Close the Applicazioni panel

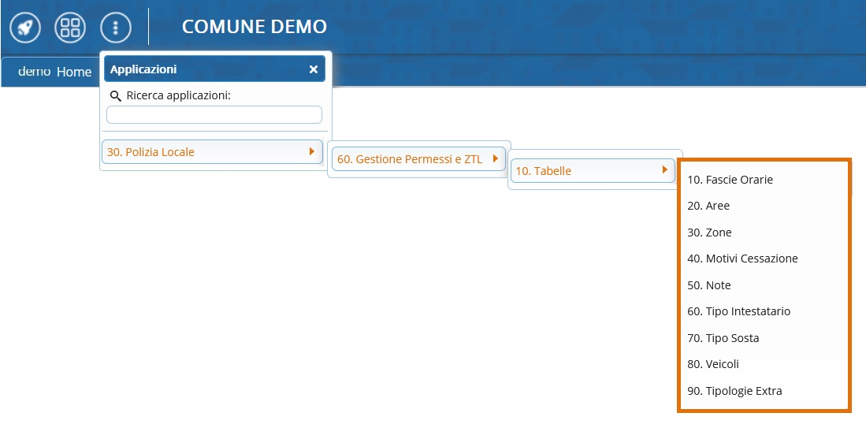(314, 69)
